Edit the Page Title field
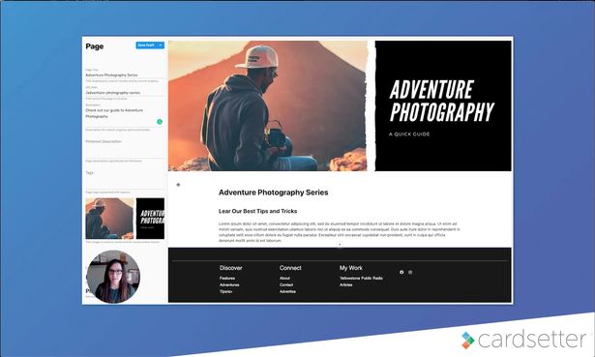 coord(125,75)
